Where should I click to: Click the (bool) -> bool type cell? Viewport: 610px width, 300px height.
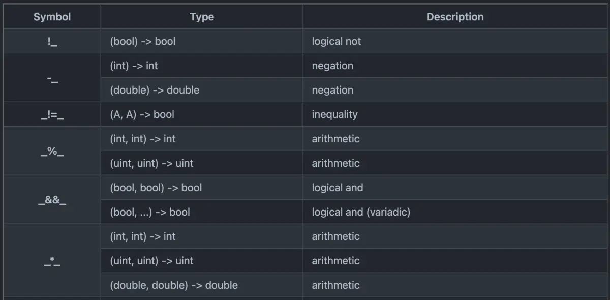pos(143,41)
